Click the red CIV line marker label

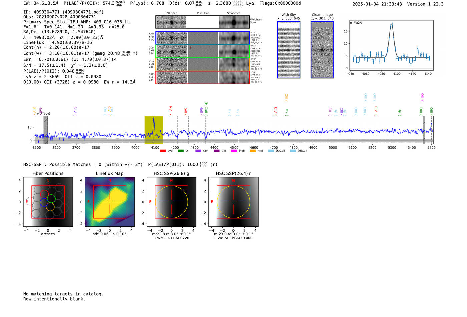point(376,110)
